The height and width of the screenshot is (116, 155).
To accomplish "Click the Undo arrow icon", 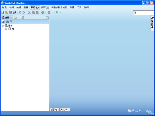I will 20,12.
